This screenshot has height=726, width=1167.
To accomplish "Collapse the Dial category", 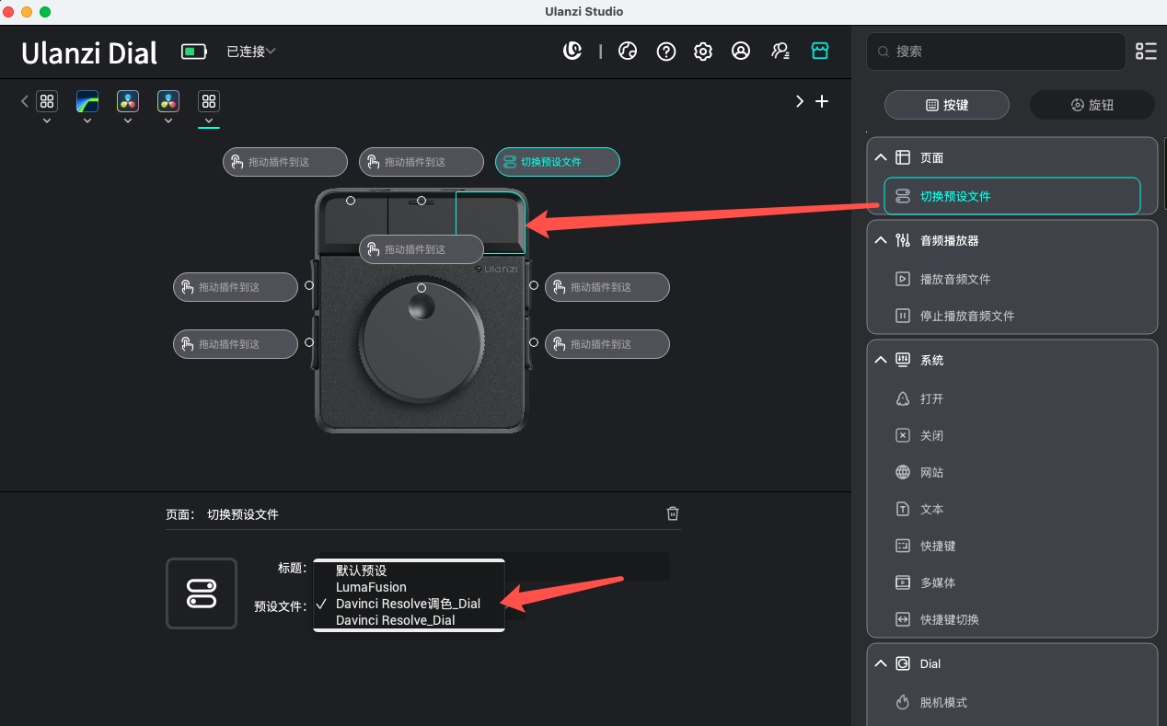I will [881, 663].
